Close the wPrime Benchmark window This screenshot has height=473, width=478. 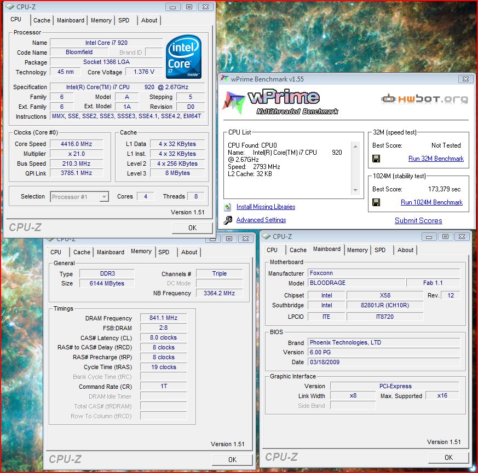(x=465, y=79)
